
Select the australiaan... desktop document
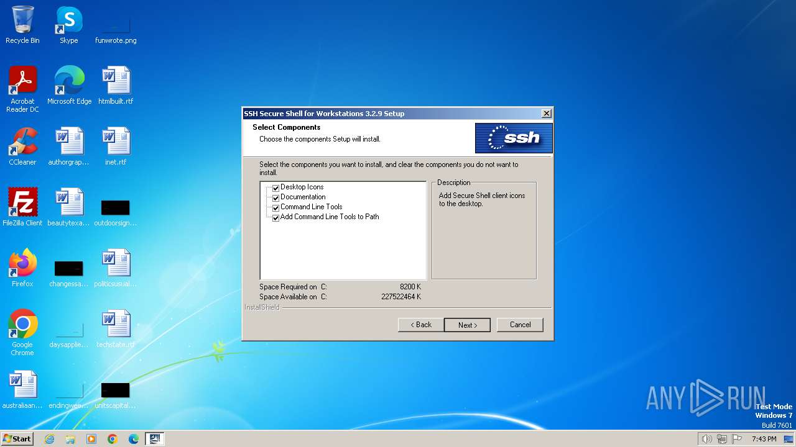coord(22,390)
